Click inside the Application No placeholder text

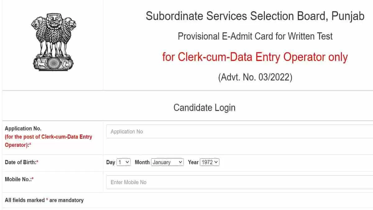127,131
